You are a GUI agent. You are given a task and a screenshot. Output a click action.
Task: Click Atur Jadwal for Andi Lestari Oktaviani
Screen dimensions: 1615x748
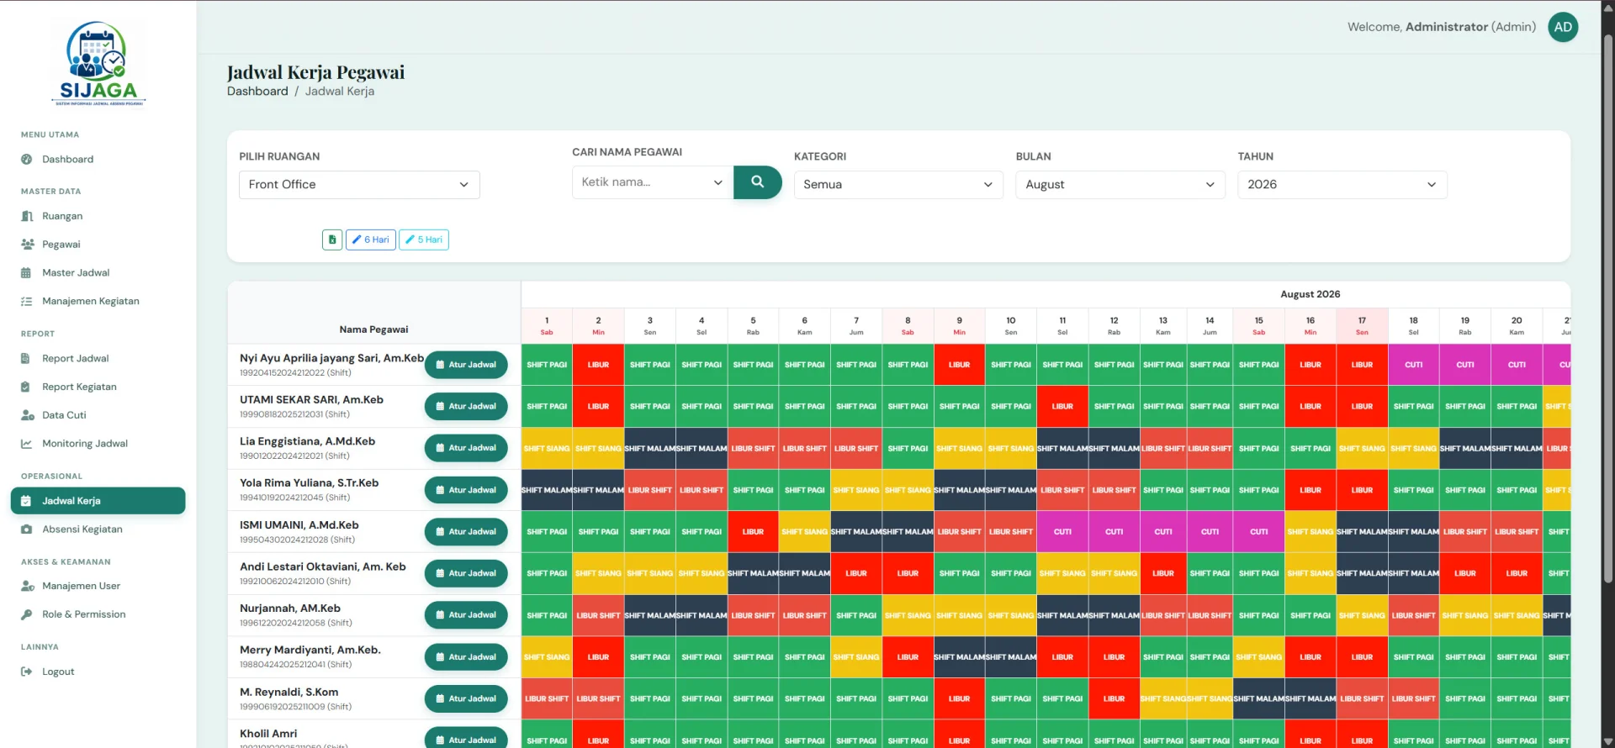click(x=466, y=573)
